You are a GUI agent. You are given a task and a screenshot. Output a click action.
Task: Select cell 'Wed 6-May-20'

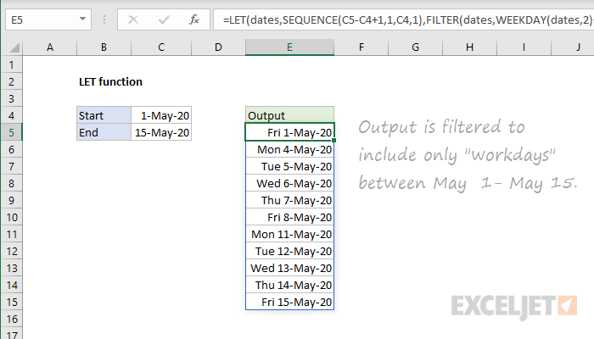289,184
